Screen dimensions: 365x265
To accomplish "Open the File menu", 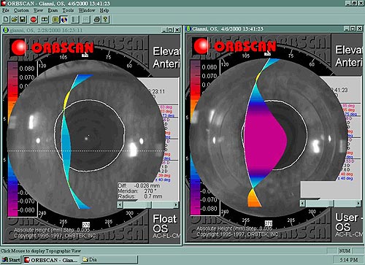I will pyautogui.click(x=6, y=10).
